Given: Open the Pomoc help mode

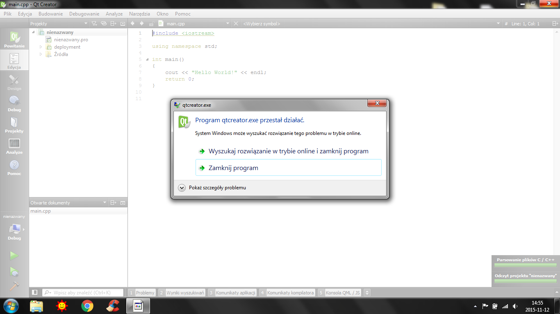Looking at the screenshot, I should [x=14, y=167].
